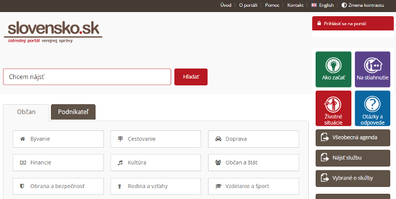Click the contrast half-circle icon
Viewport: 396px width, 199px height.
pyautogui.click(x=343, y=5)
